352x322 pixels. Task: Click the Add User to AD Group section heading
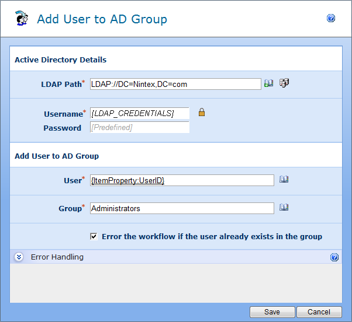tap(57, 156)
